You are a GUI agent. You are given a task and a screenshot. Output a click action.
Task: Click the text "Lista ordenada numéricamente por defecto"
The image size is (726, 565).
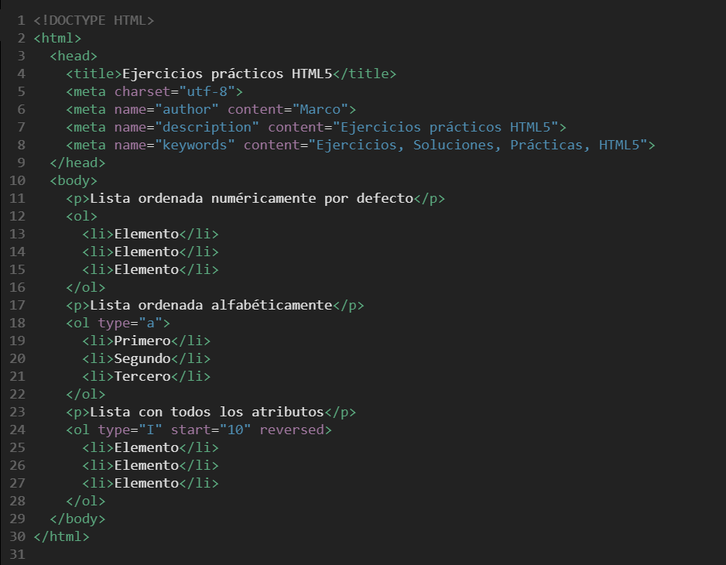pyautogui.click(x=252, y=198)
